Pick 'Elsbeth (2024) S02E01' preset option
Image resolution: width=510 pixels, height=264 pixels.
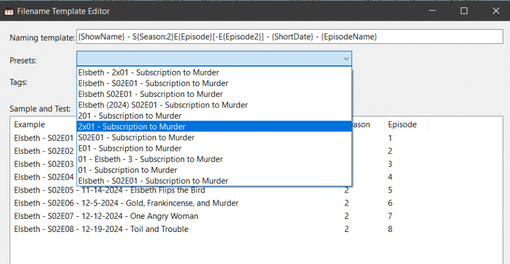point(163,105)
